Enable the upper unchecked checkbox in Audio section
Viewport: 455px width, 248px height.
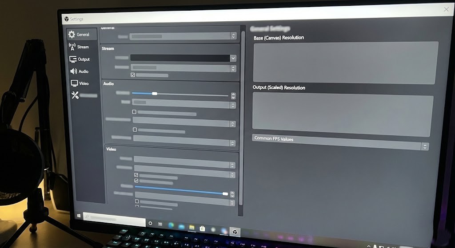point(134,112)
